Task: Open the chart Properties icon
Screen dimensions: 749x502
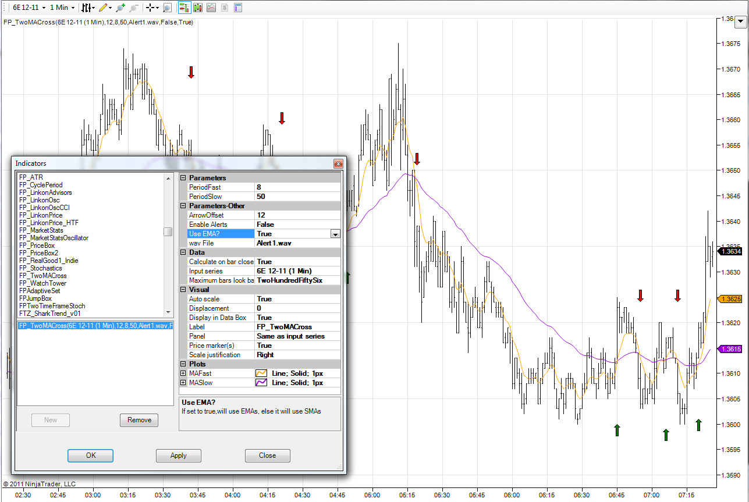Action: [x=238, y=8]
